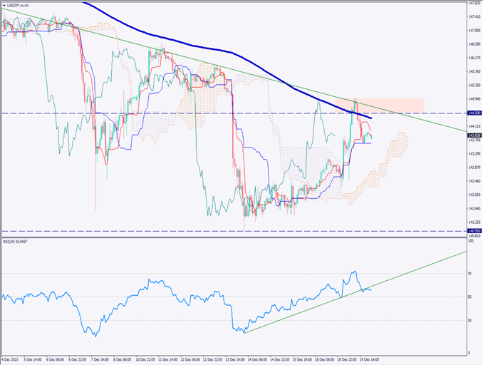Click the RSI 70 level scale label
The width and height of the screenshot is (483, 365).
(x=470, y=273)
